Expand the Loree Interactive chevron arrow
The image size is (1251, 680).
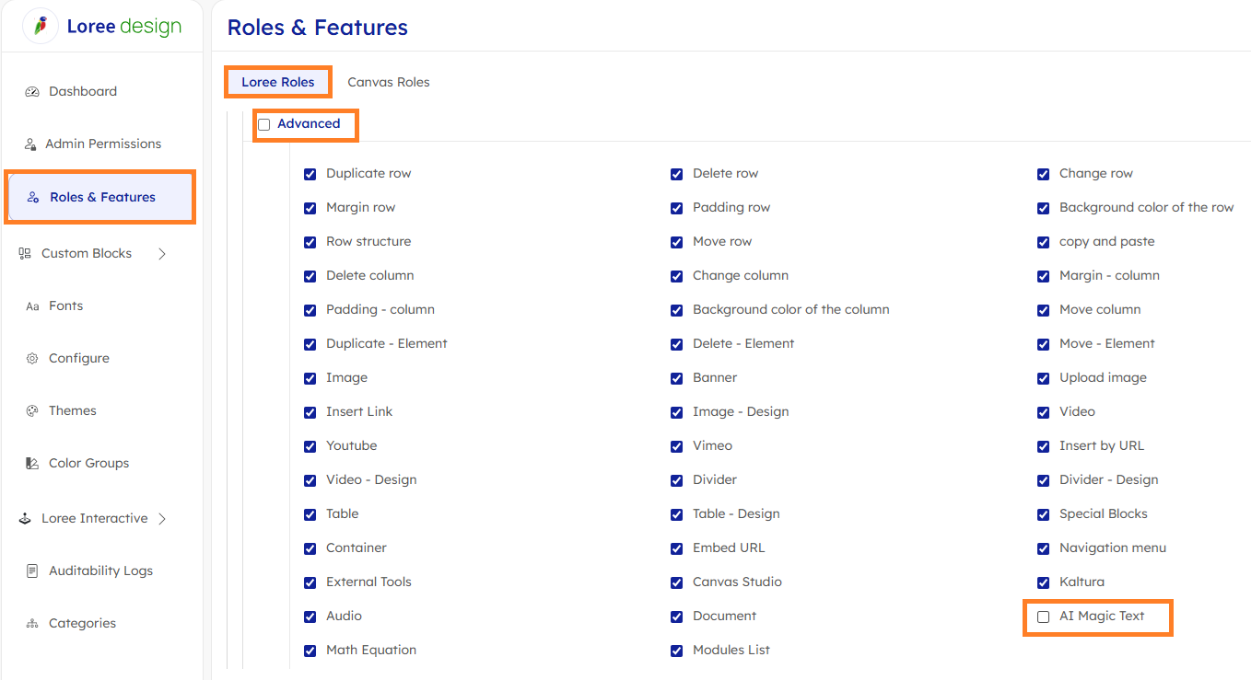(162, 519)
